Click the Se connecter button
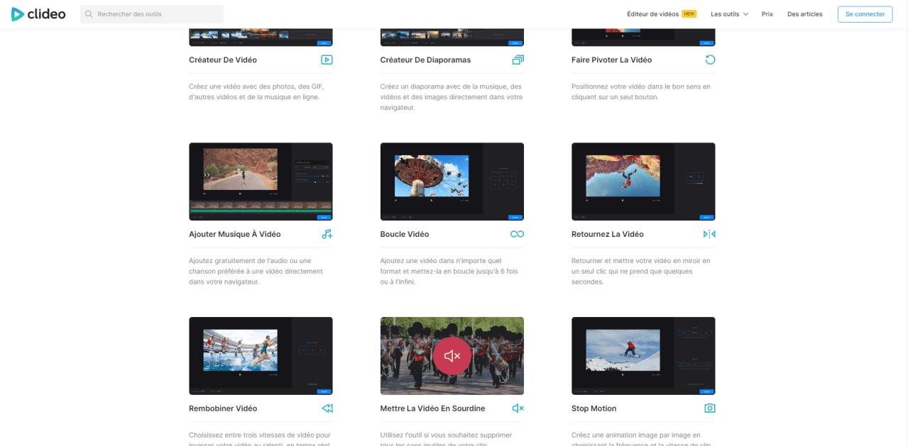Image resolution: width=908 pixels, height=446 pixels. coord(865,13)
